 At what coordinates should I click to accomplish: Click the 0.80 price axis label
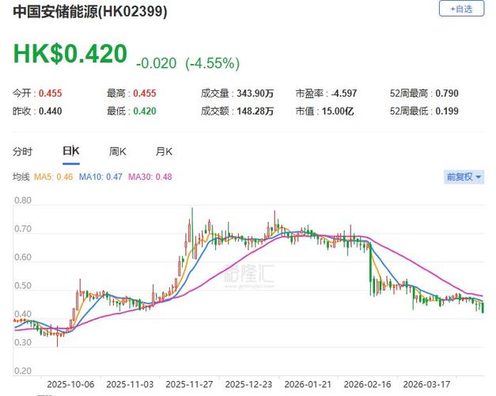pyautogui.click(x=23, y=200)
